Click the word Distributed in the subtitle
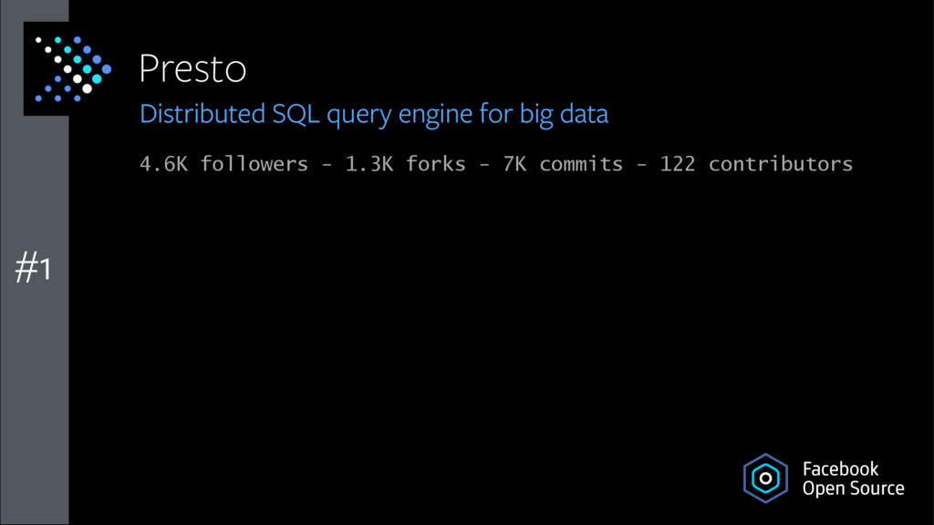Image resolution: width=934 pixels, height=525 pixels. click(202, 114)
